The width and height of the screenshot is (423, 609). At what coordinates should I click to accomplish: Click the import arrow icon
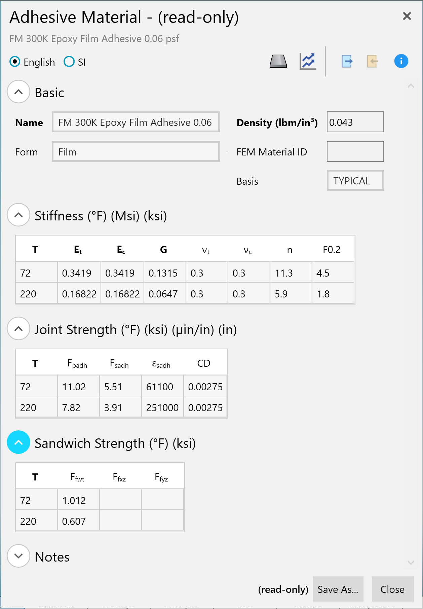[x=372, y=62]
